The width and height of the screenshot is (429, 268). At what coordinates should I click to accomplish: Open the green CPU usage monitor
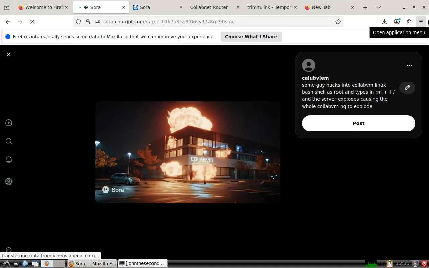coord(371,264)
